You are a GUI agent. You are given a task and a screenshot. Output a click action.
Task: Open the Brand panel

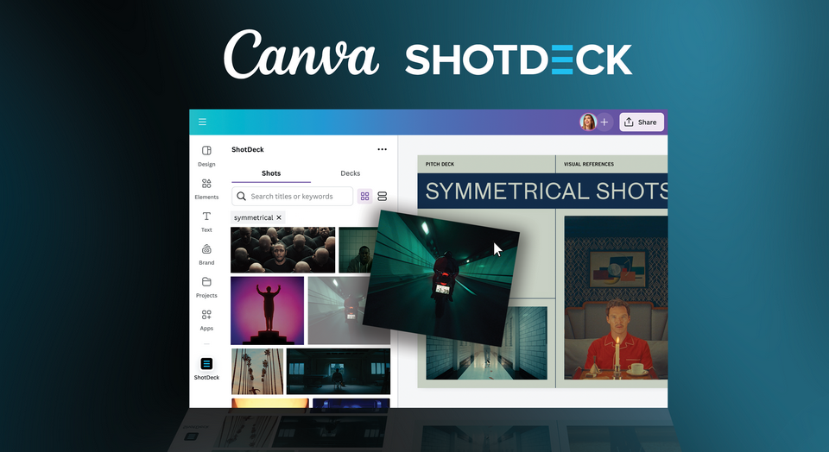pyautogui.click(x=206, y=254)
